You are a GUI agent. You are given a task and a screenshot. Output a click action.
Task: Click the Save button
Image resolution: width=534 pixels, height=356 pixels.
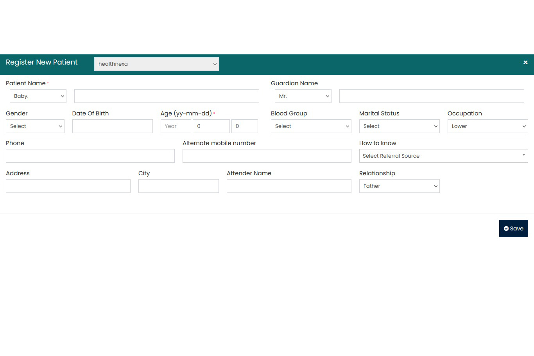[x=513, y=228]
